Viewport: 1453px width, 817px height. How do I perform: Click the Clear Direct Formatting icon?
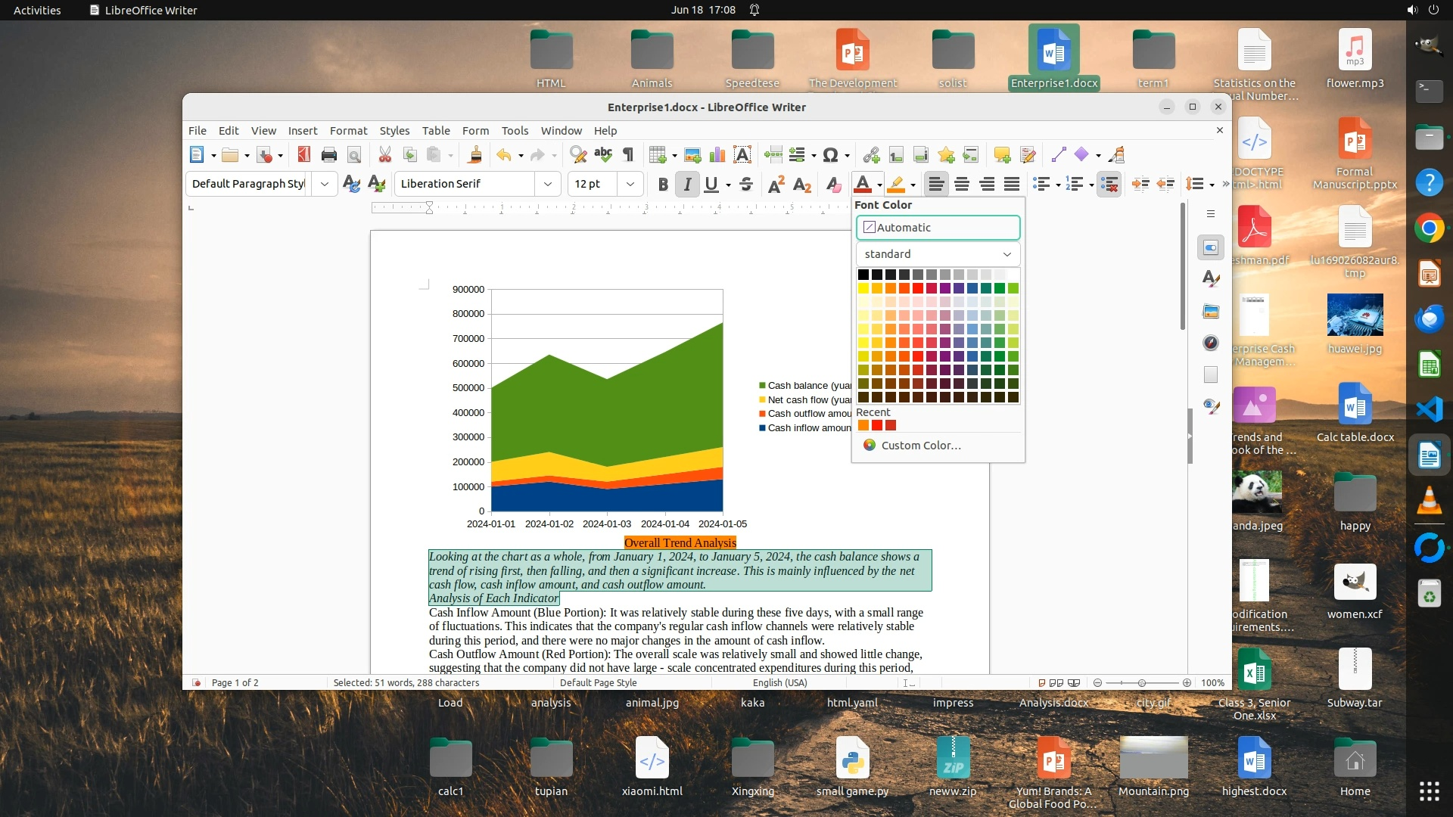[833, 184]
